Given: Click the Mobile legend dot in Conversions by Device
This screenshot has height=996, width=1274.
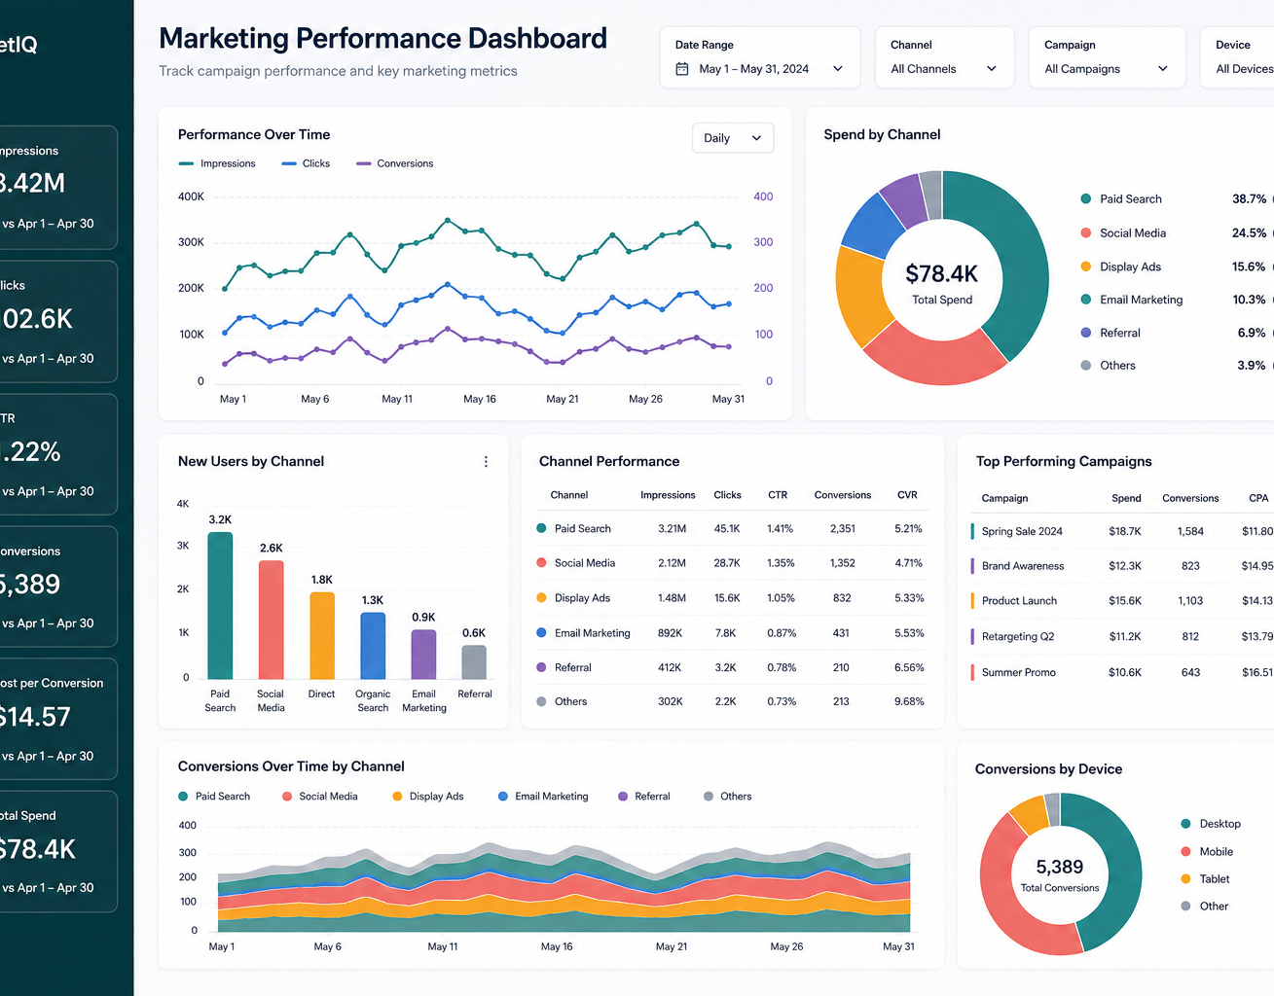Looking at the screenshot, I should [x=1185, y=852].
